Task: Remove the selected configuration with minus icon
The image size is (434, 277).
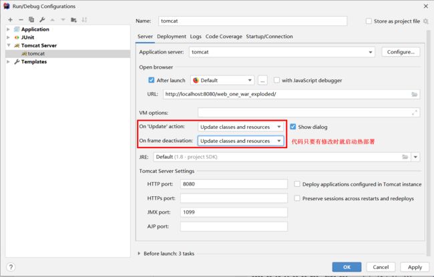Action: [x=21, y=19]
